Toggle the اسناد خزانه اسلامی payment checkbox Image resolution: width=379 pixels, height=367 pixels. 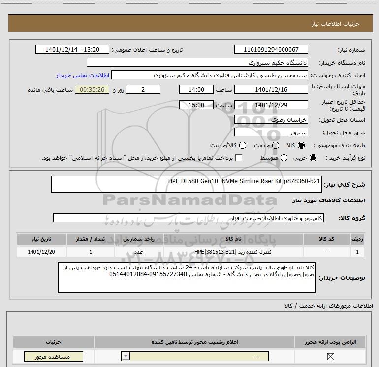(x=239, y=158)
